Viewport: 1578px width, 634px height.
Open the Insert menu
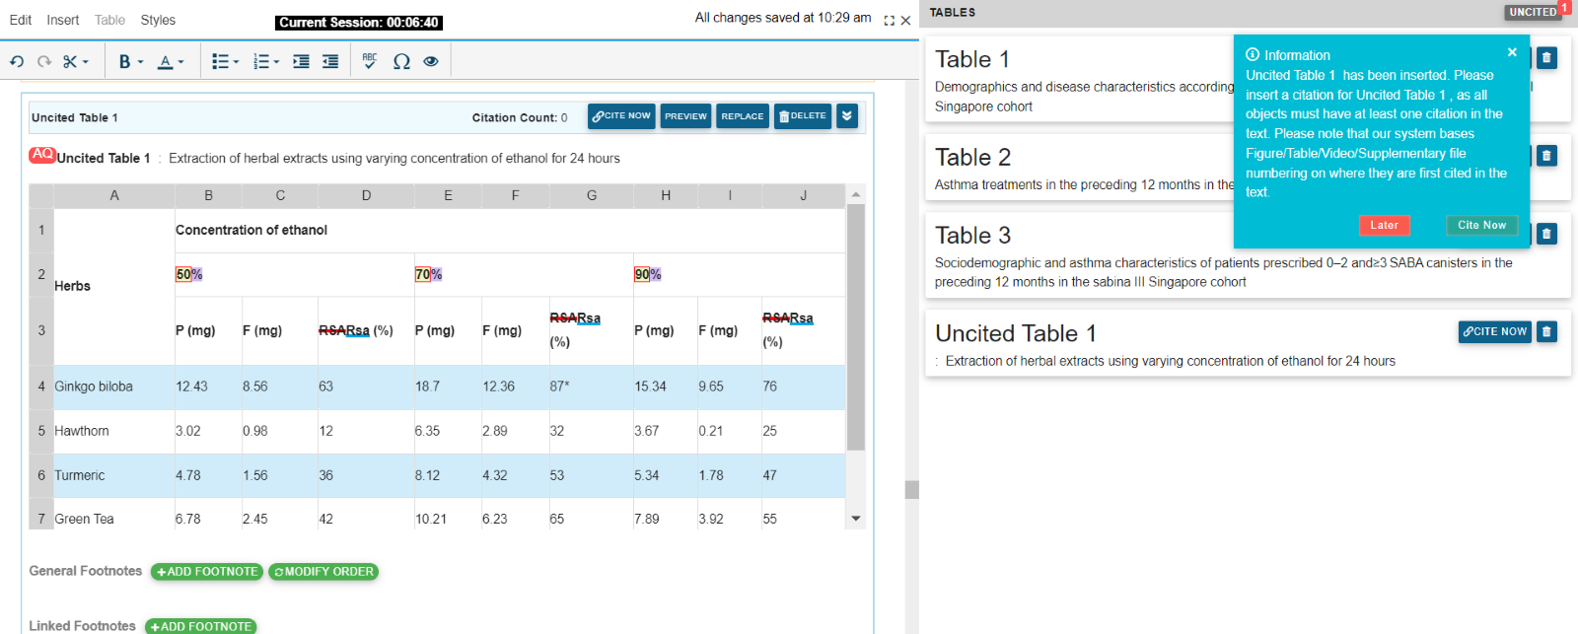point(63,20)
